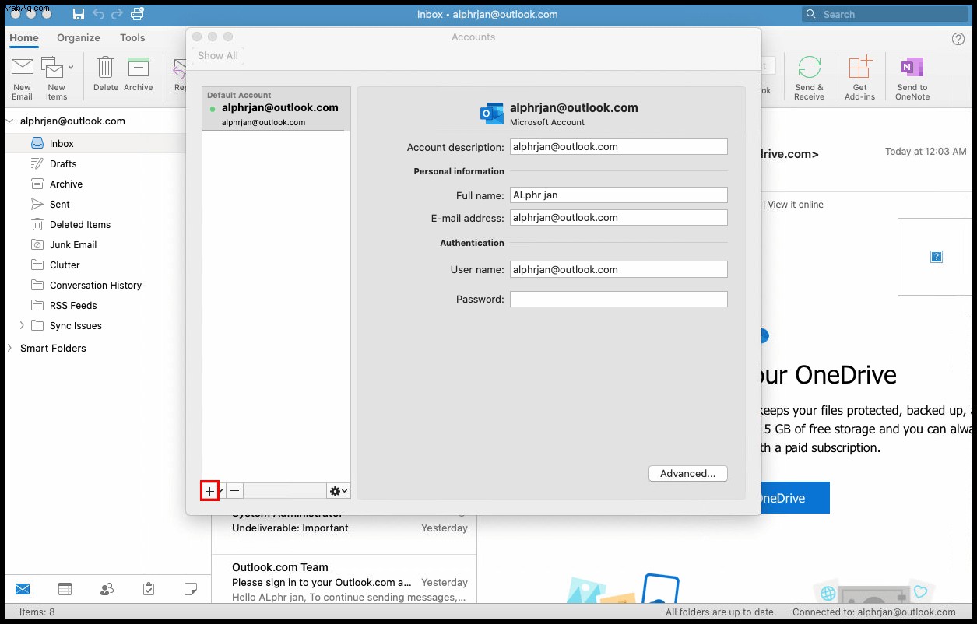Click the Full name field
This screenshot has width=977, height=624.
tap(618, 195)
